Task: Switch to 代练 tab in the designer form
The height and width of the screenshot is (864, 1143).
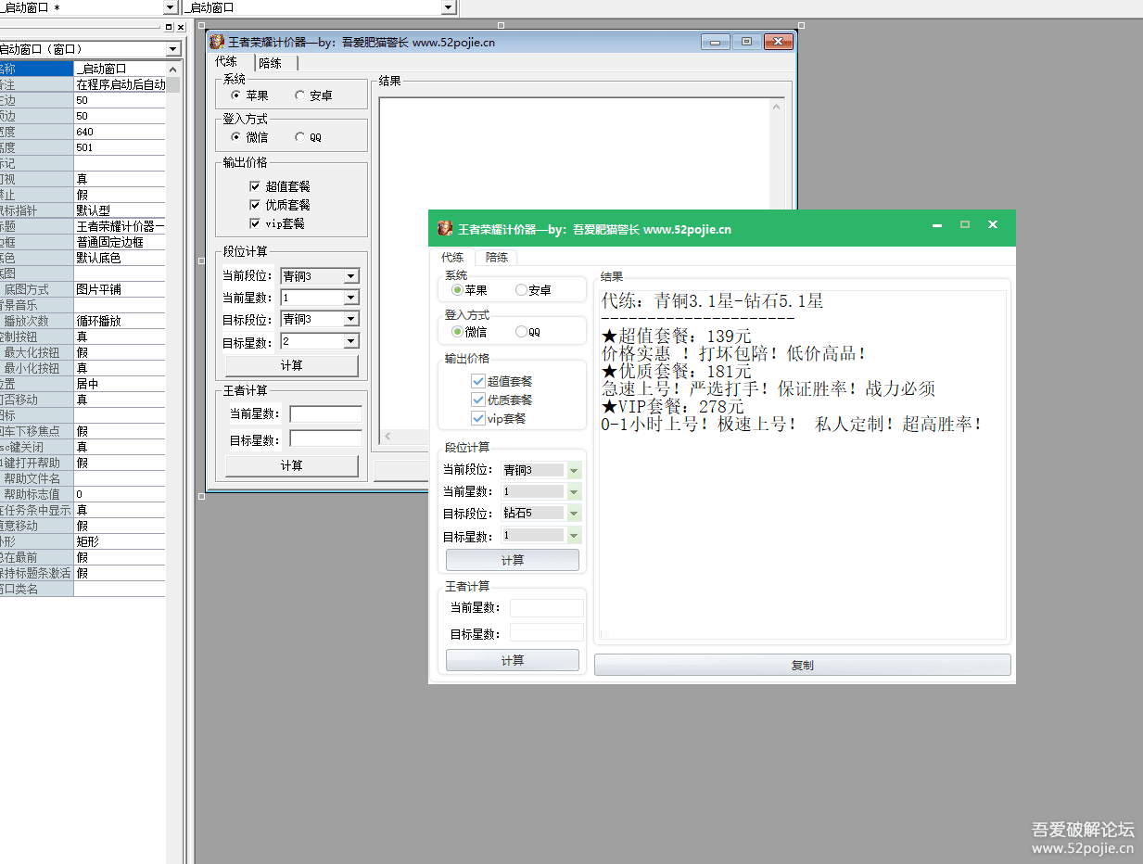Action: pyautogui.click(x=226, y=62)
